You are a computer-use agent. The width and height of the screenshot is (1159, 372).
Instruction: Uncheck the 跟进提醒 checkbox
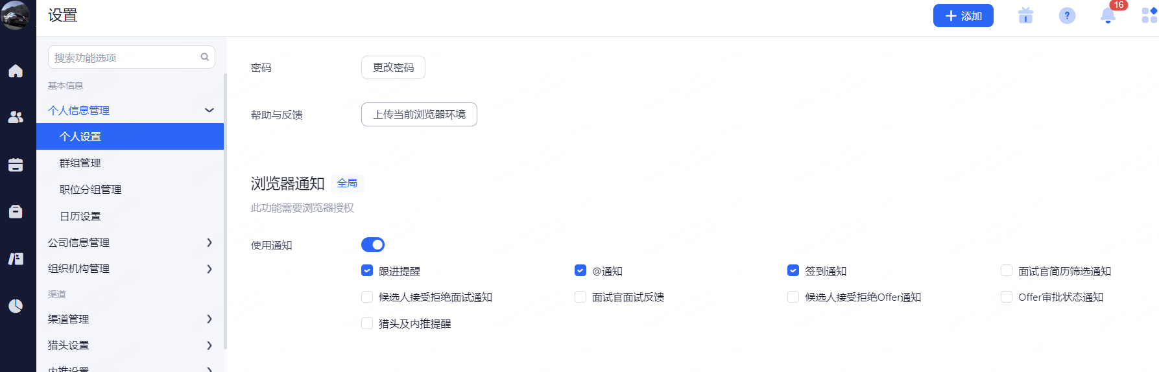367,271
